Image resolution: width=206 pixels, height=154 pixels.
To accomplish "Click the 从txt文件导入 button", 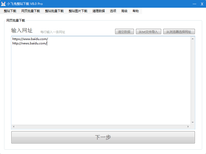I will (149, 32).
